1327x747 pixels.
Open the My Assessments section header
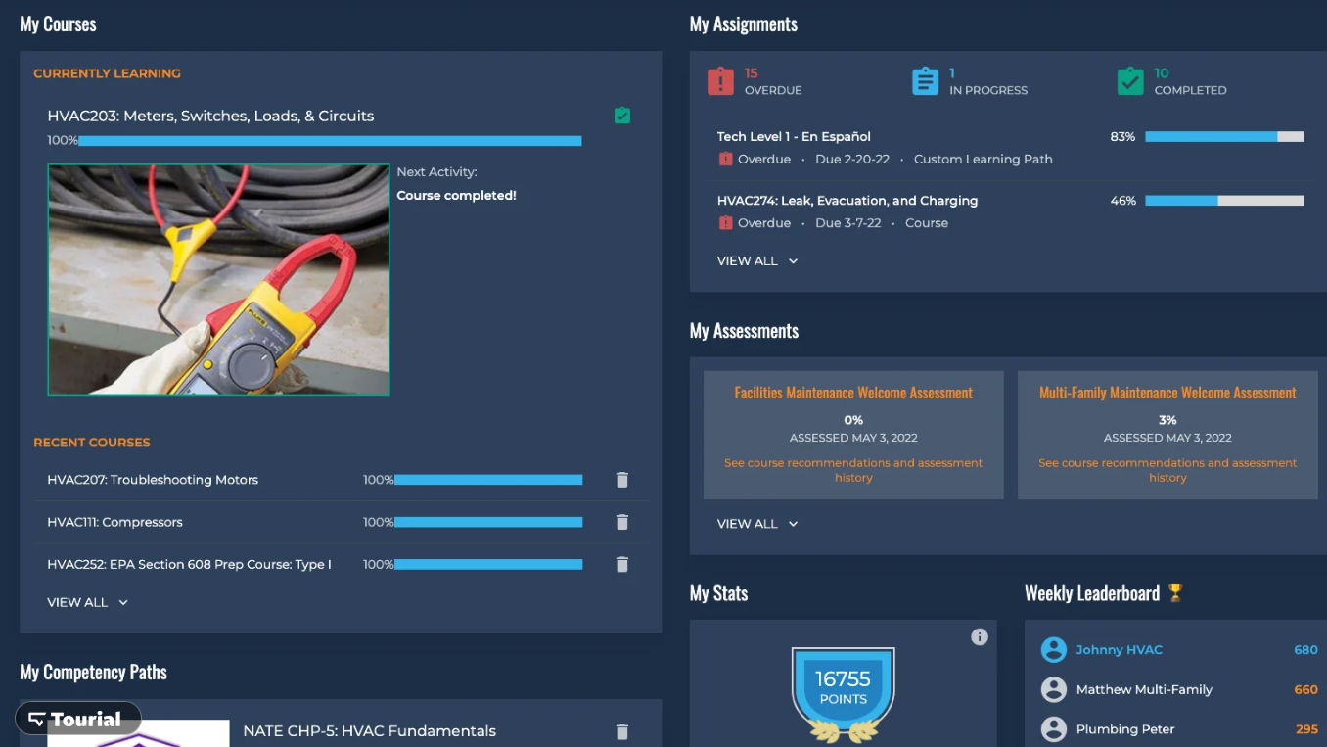click(744, 330)
